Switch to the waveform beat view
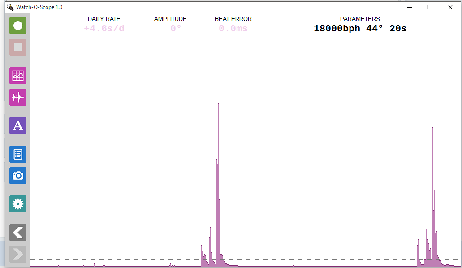 point(18,97)
